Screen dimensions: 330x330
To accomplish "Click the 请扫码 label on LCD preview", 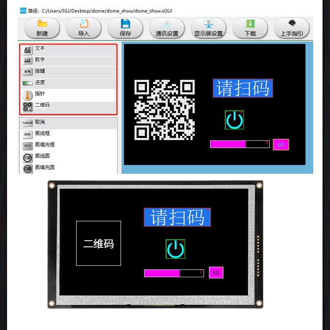I will click(x=177, y=217).
